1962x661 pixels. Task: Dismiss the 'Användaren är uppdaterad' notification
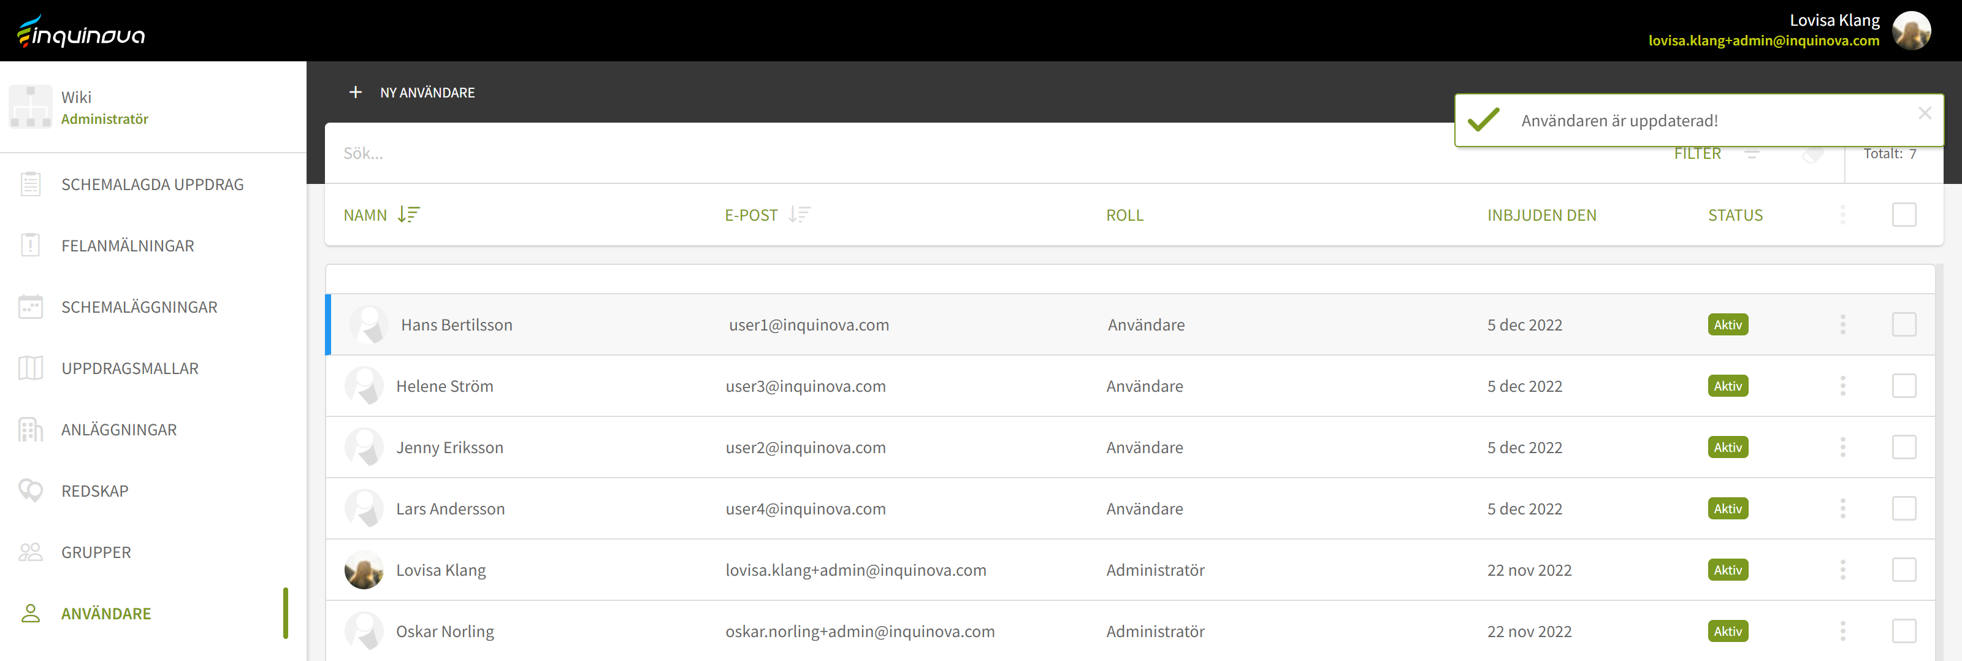click(1925, 113)
